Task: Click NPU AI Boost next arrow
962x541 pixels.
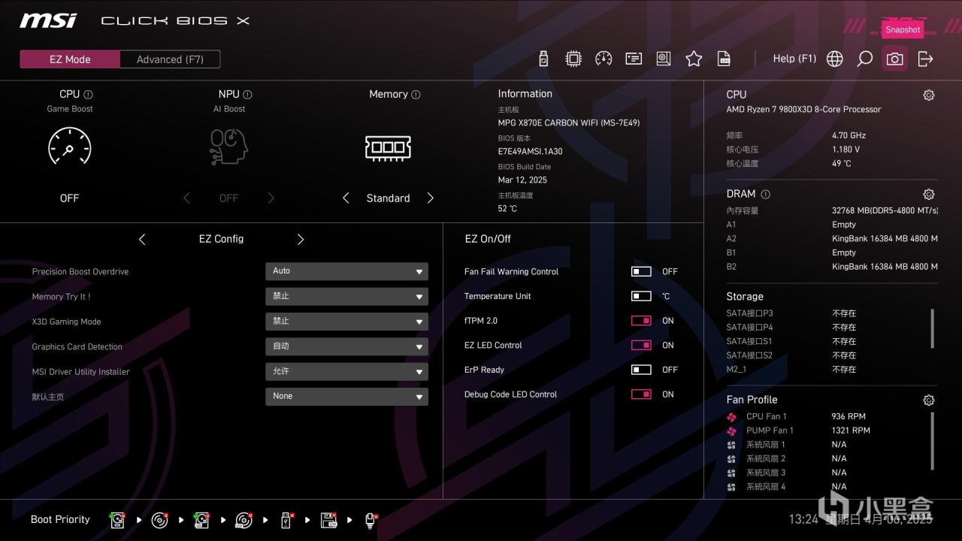Action: pos(271,198)
